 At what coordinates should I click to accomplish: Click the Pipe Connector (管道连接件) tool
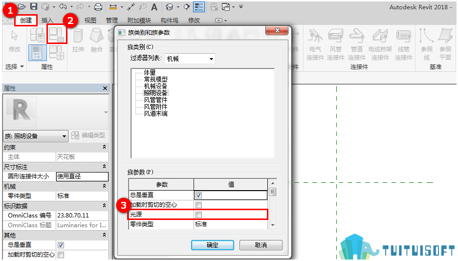click(357, 44)
